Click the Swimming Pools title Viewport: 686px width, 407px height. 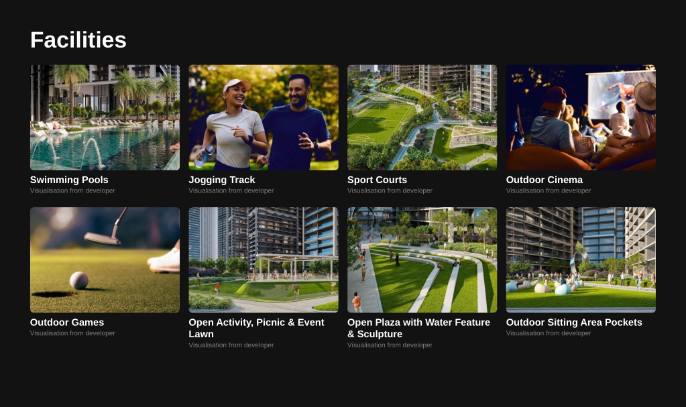(69, 180)
